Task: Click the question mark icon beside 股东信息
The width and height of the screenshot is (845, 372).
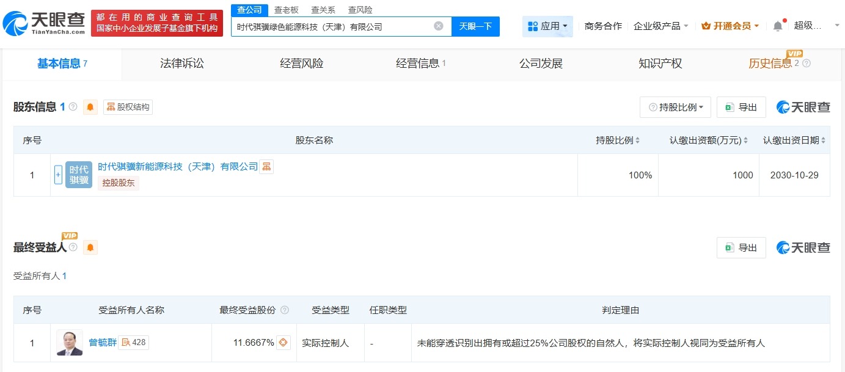Action: coord(73,106)
